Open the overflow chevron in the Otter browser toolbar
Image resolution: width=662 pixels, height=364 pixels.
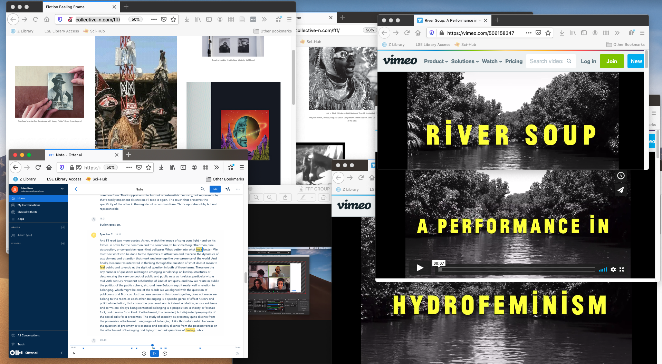tap(217, 167)
